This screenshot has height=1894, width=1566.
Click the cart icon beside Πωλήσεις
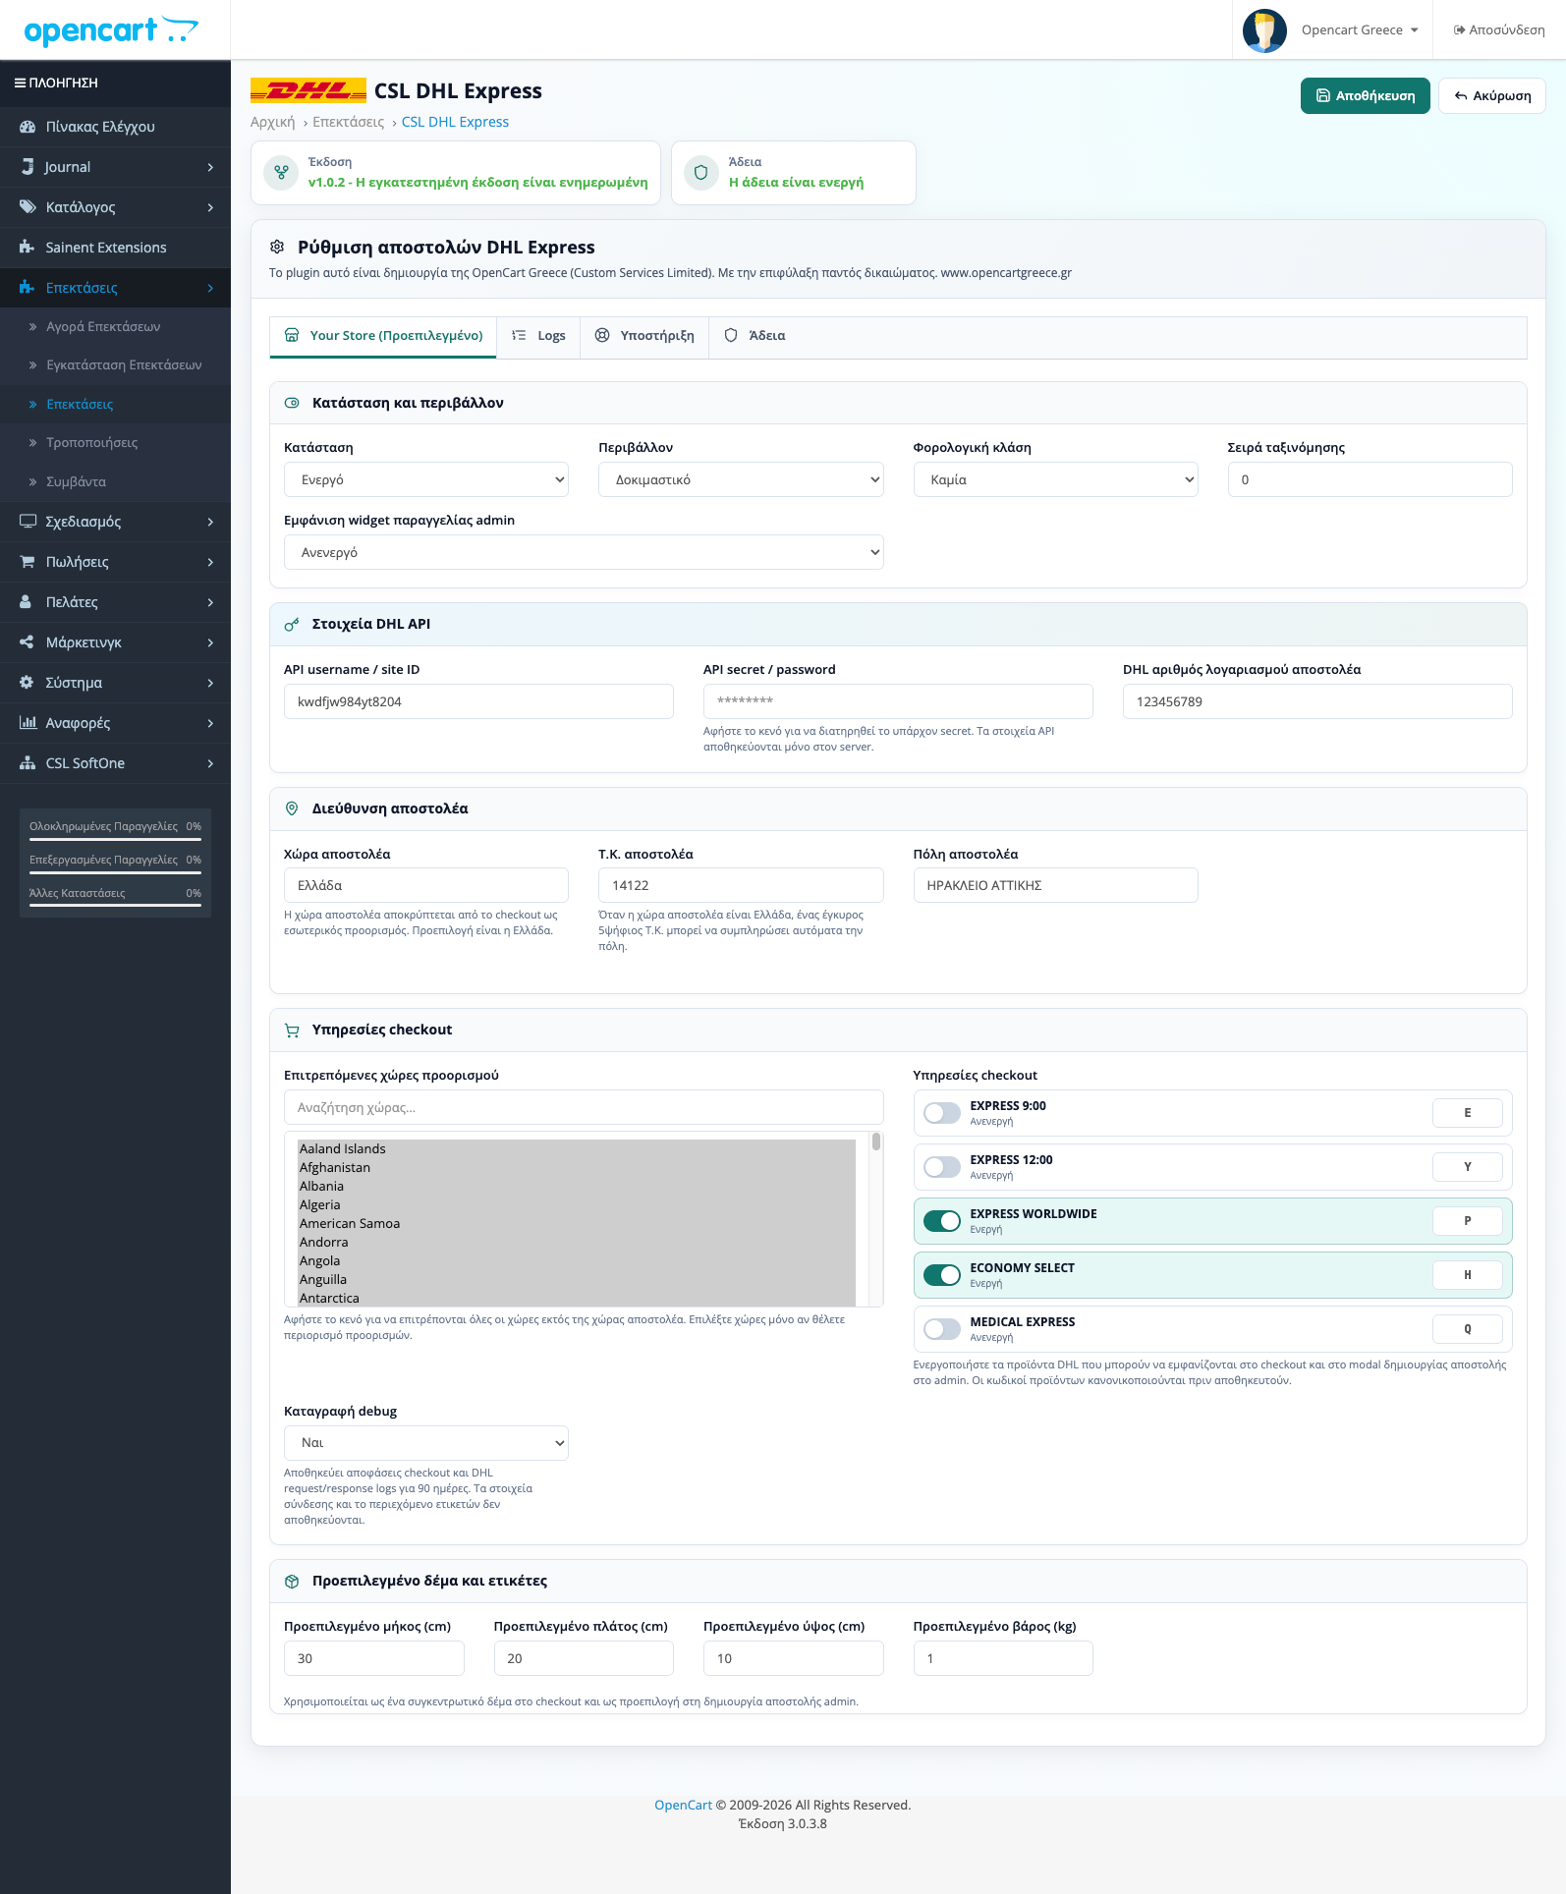(28, 562)
